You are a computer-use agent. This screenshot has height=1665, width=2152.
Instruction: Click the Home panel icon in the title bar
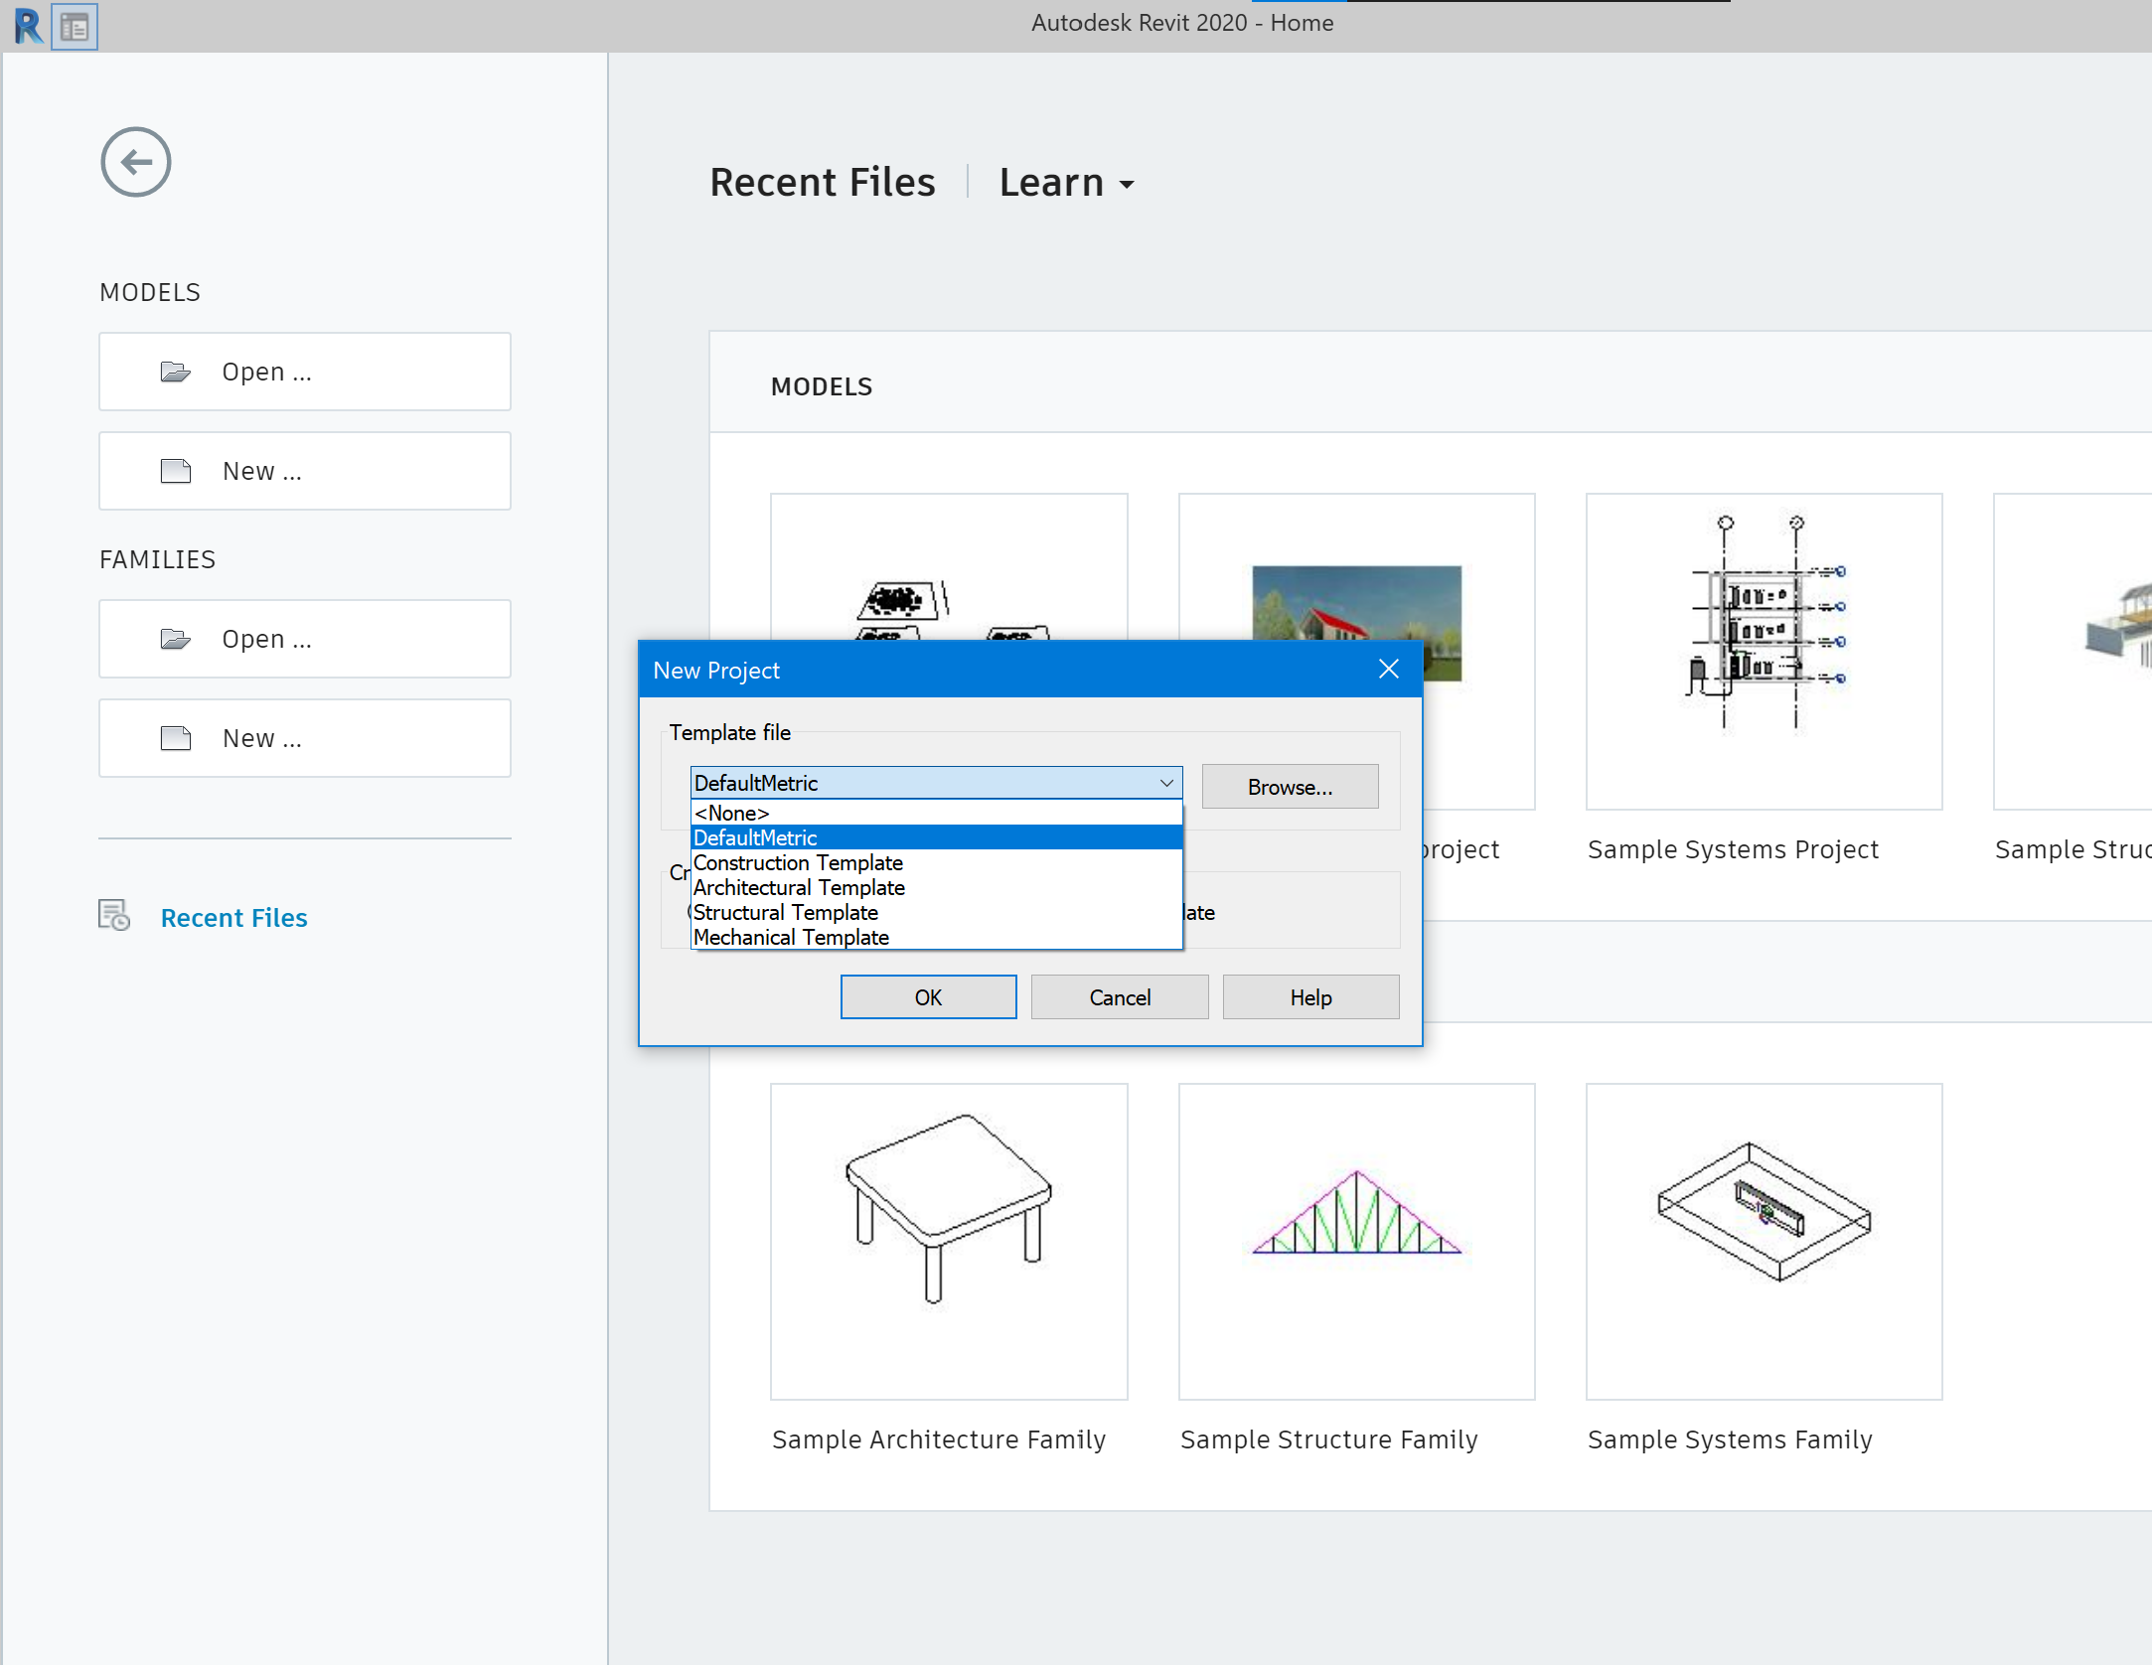click(75, 27)
